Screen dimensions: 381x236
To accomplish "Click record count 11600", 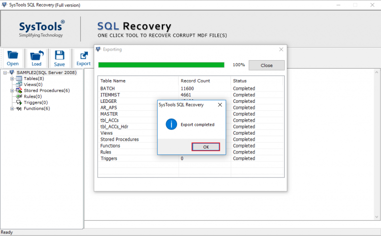I will (x=187, y=88).
